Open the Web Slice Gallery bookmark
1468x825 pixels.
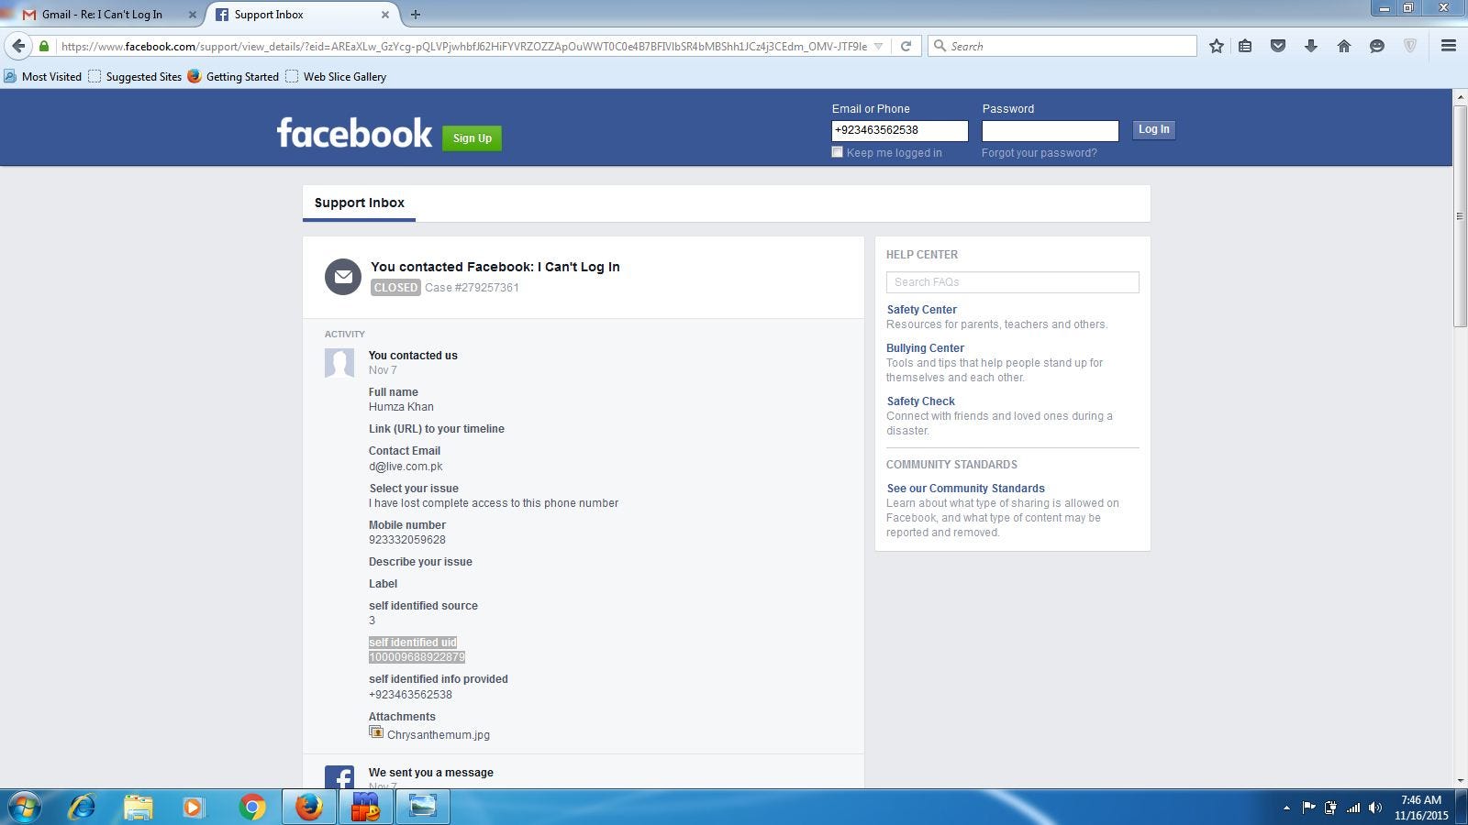336,77
